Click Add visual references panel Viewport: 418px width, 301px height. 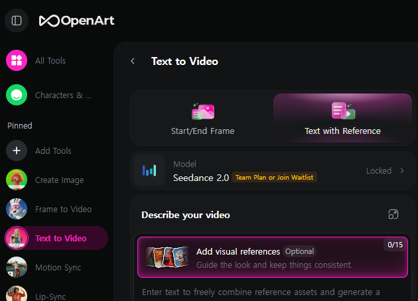pos(273,257)
